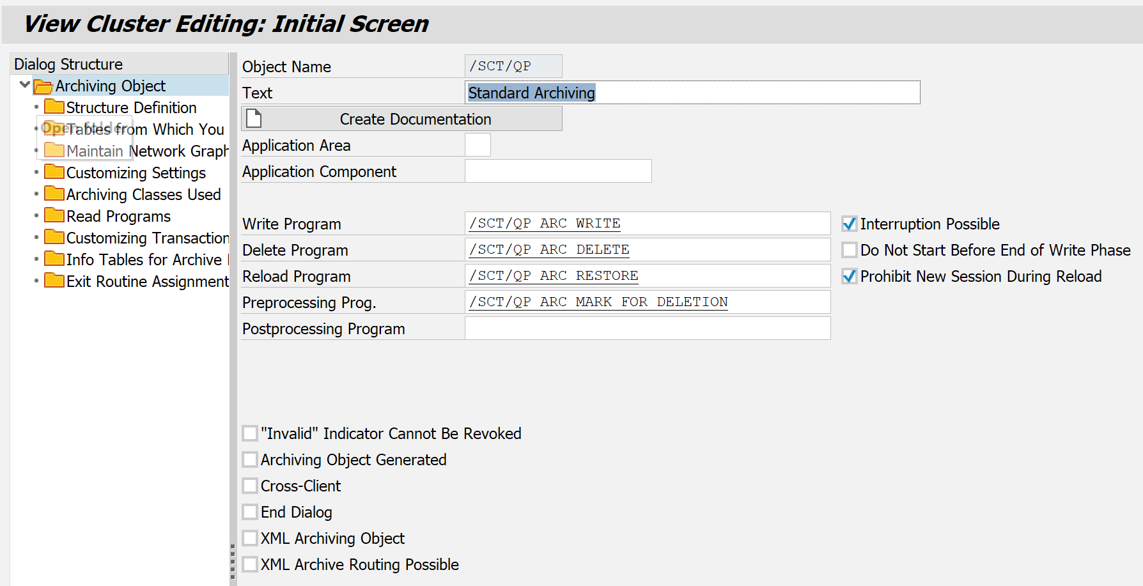Screen dimensions: 1143x586
Task: Click the document icon on Create Documentation
Action: 254,119
